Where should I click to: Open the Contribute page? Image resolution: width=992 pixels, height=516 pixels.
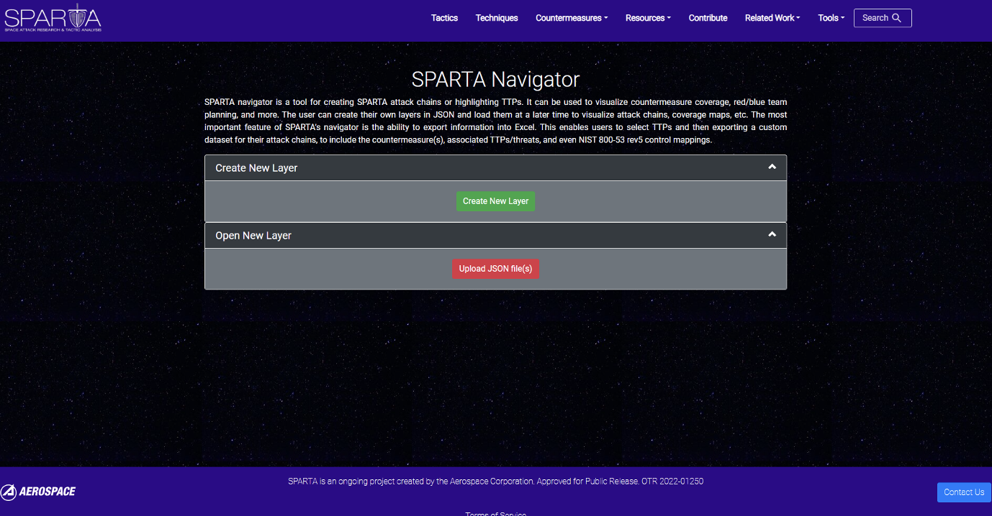click(x=708, y=18)
